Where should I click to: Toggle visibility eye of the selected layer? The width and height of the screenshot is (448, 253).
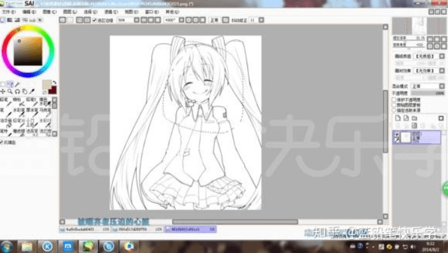[397, 134]
